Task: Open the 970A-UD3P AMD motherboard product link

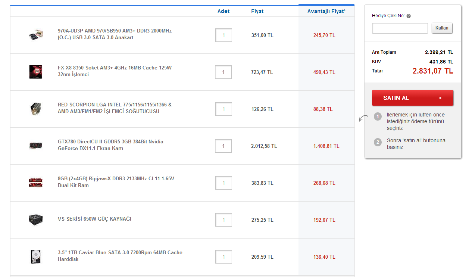Action: coord(115,34)
